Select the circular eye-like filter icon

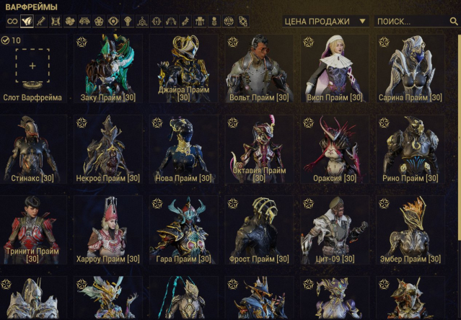tap(113, 22)
